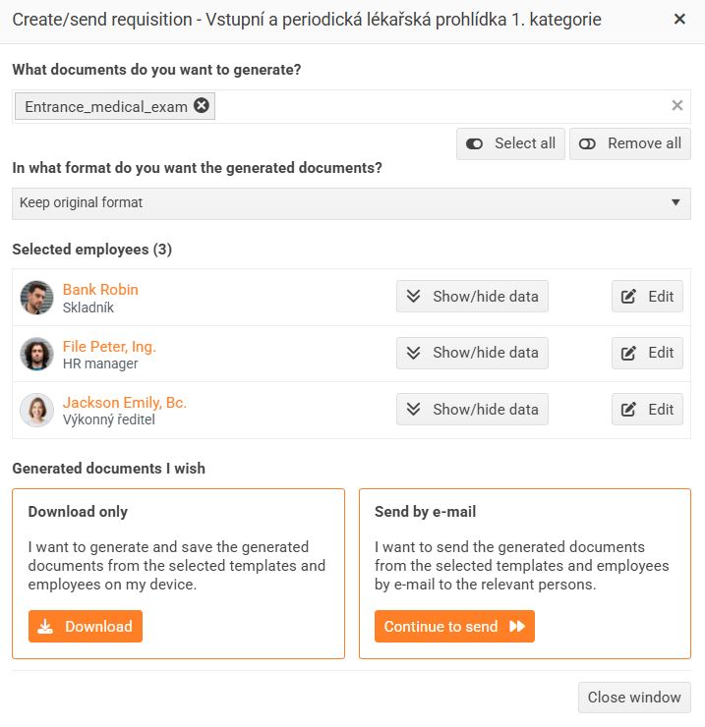Screen dimensions: 705x727
Task: Edit File Peter's data
Action: click(x=647, y=353)
